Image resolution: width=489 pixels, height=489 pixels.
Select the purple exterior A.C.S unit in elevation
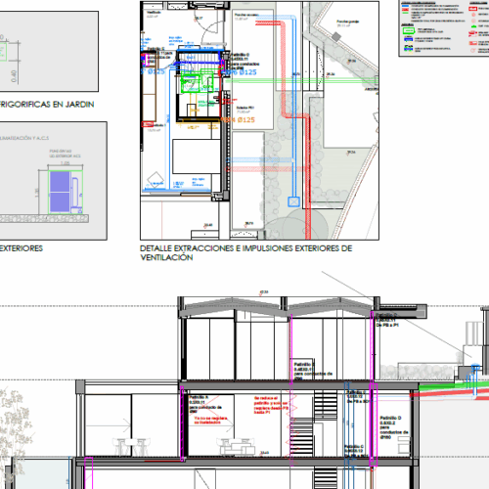click(60, 192)
